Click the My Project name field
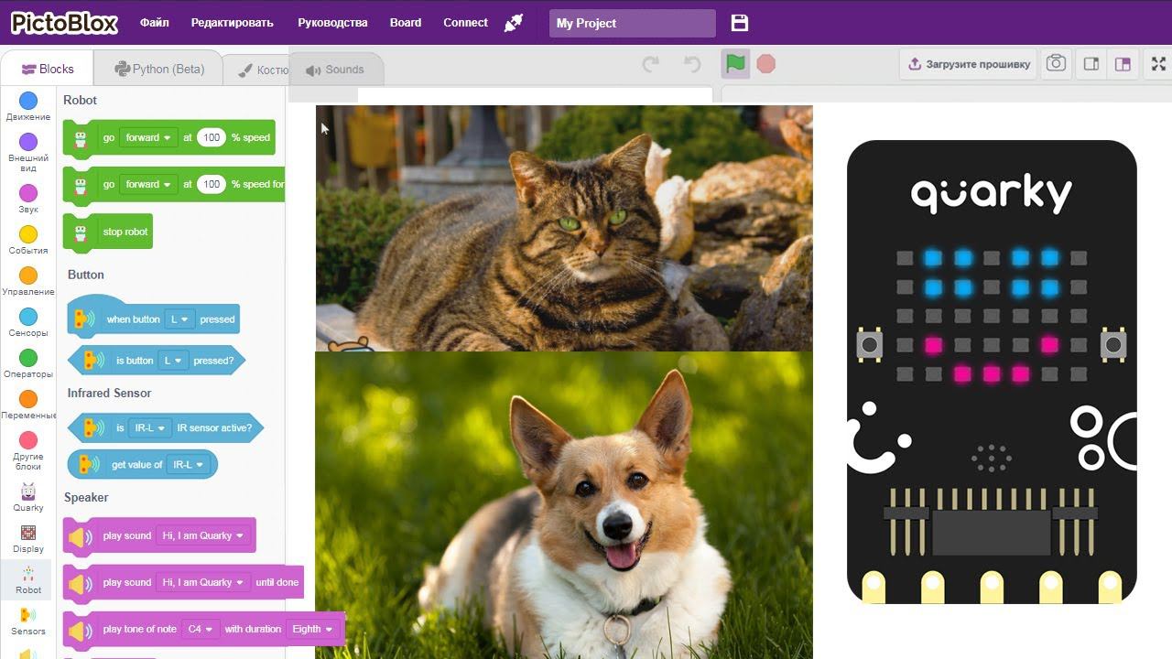 tap(633, 23)
